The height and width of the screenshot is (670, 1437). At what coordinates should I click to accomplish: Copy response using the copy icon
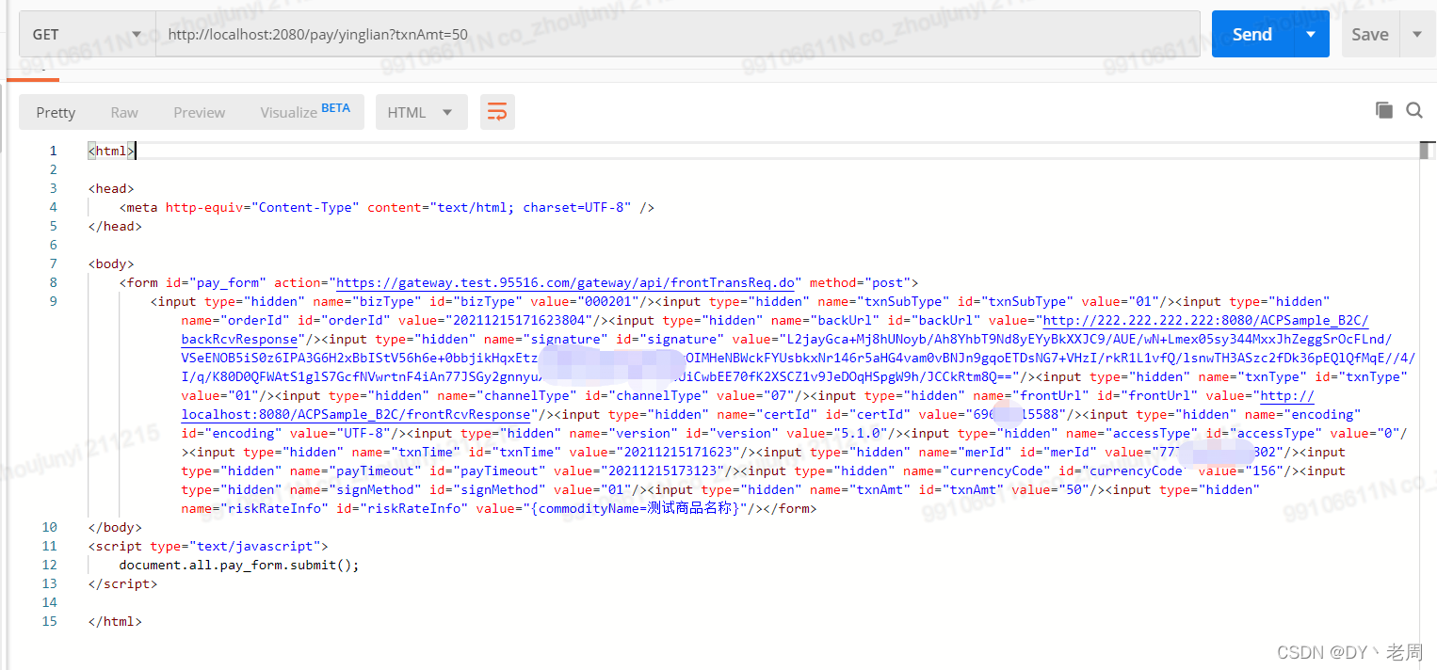point(1384,110)
